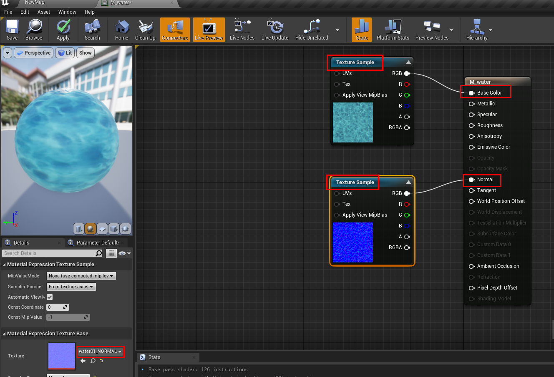Viewport: 554px width, 377px height.
Task: Click the water color texture preview thumbnail
Action: (353, 122)
